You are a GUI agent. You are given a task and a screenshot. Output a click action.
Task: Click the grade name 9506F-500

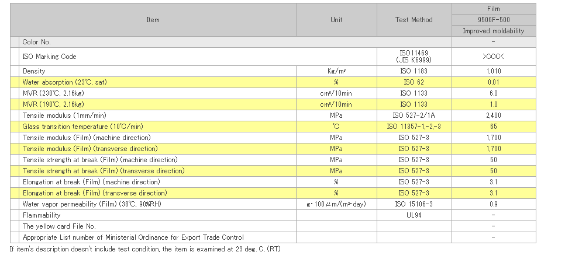coord(493,20)
